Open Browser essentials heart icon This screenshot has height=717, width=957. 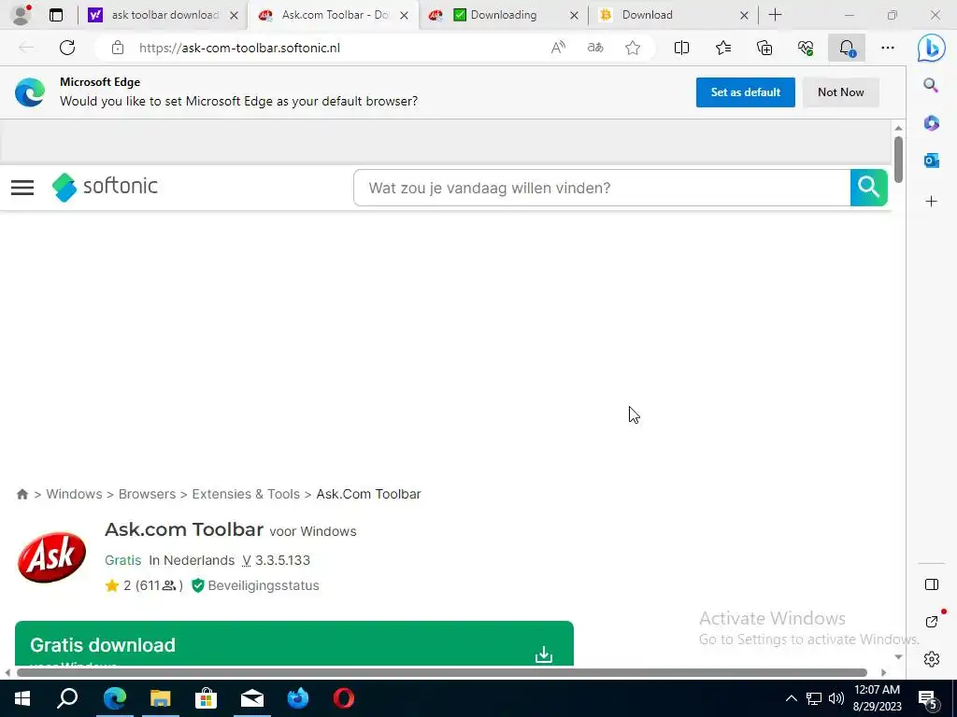[806, 48]
